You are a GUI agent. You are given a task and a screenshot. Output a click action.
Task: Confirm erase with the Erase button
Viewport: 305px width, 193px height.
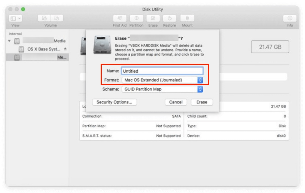[202, 102]
